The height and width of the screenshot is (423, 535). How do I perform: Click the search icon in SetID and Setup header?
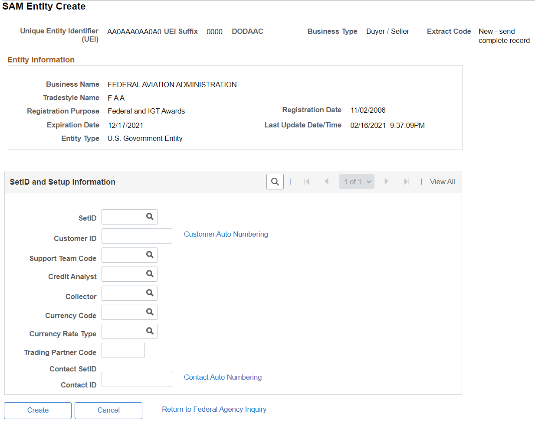(x=275, y=181)
